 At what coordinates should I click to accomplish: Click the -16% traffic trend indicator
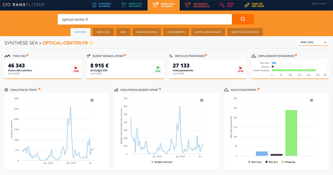[x=76, y=69]
